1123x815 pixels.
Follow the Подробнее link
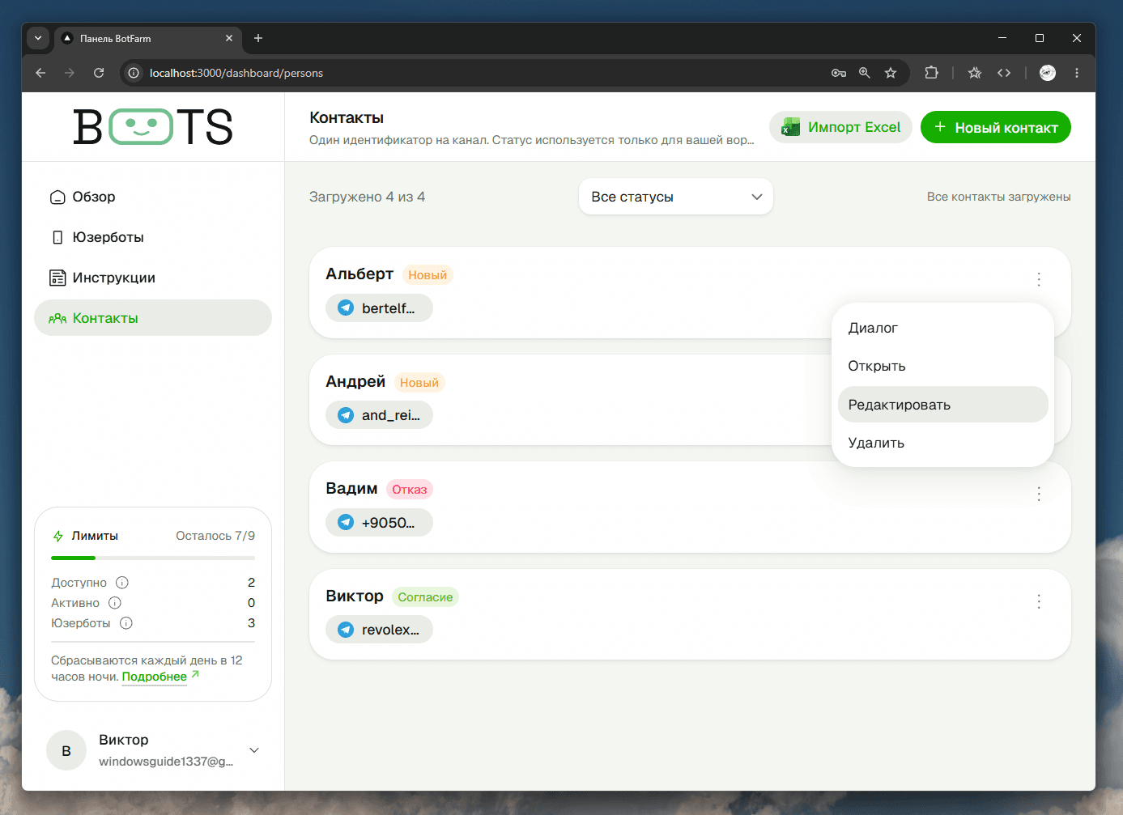(x=155, y=677)
